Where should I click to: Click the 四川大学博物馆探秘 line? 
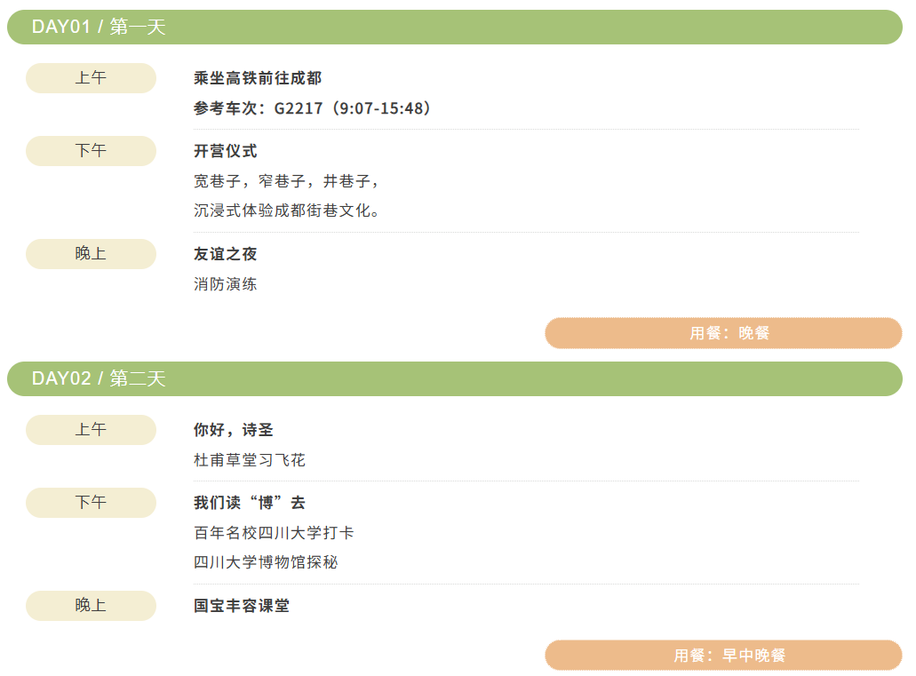coord(266,561)
